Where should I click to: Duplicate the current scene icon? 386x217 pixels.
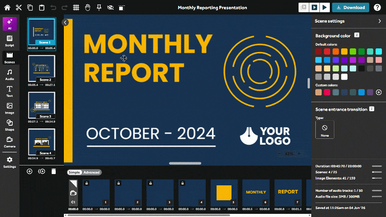(42, 171)
